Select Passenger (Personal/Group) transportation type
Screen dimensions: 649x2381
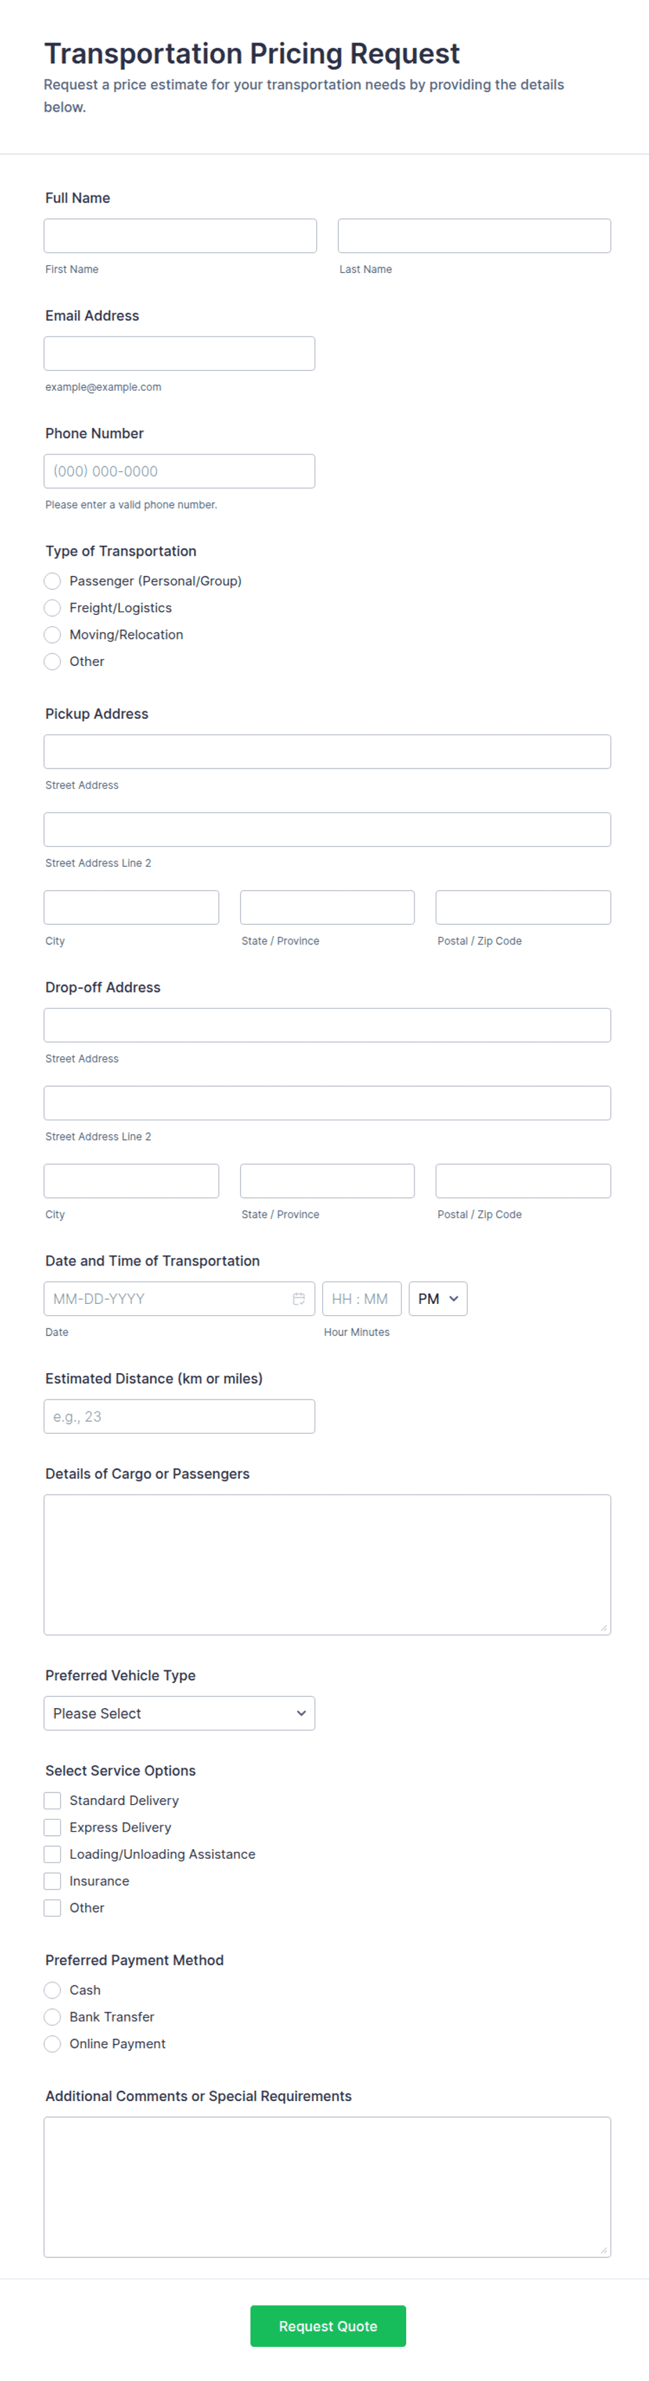[53, 581]
